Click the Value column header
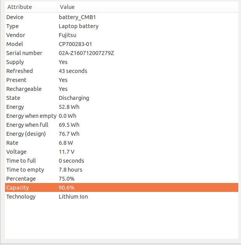The image size is (241, 245). click(x=148, y=7)
